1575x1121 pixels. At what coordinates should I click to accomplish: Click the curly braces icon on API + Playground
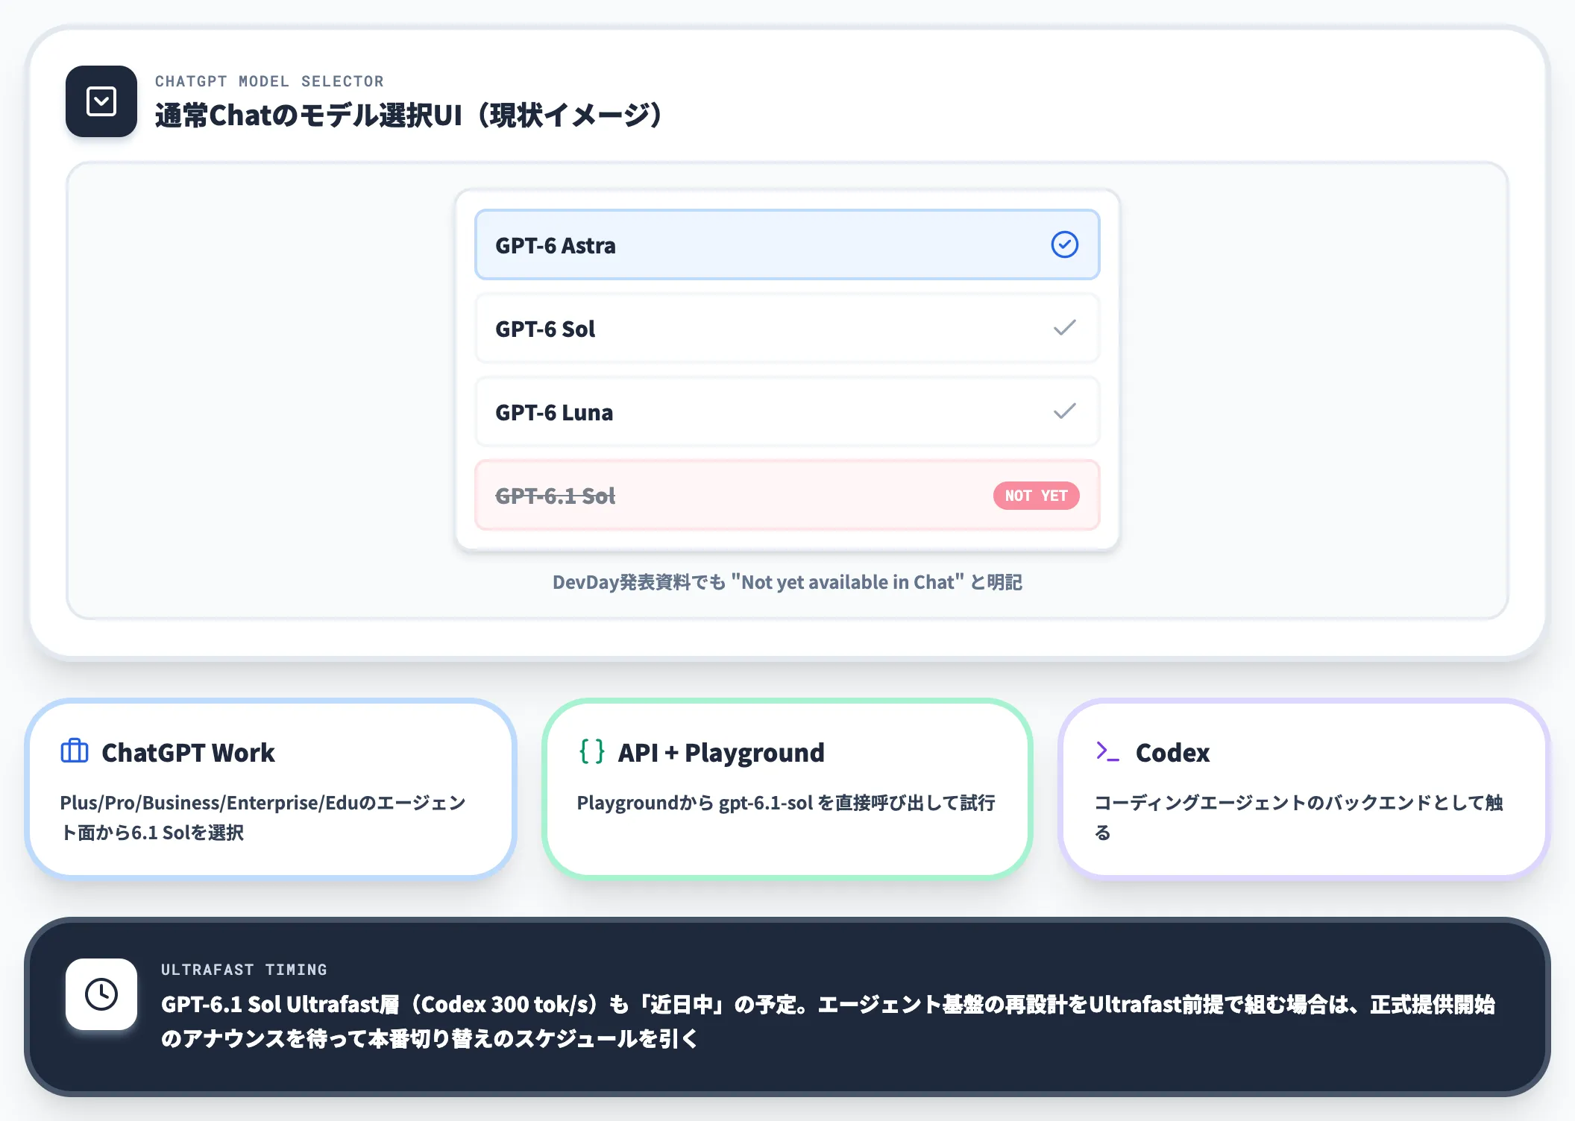[x=592, y=751]
